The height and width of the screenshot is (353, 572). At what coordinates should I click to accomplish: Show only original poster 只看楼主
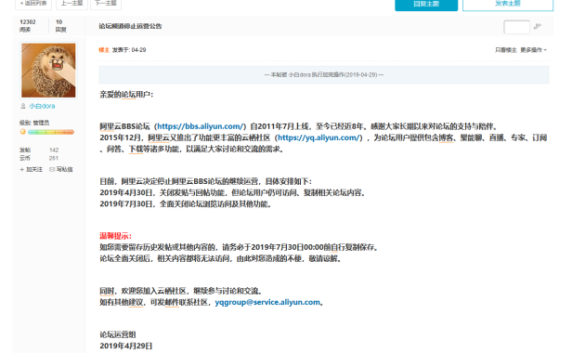click(505, 50)
